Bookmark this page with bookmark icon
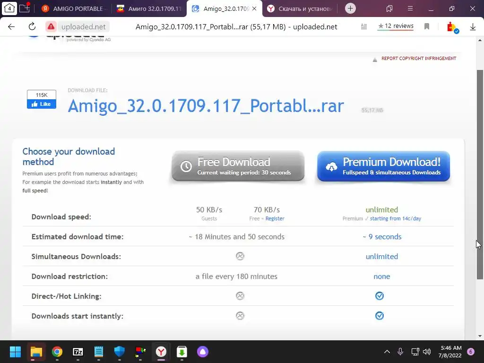The height and width of the screenshot is (363, 484). click(427, 26)
